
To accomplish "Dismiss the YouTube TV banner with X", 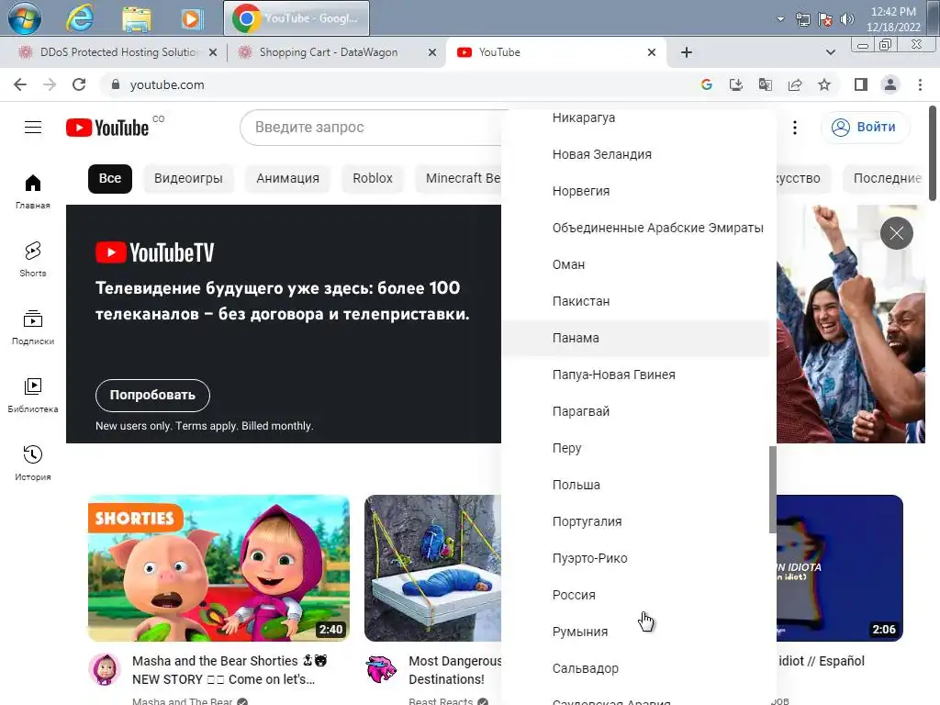I will point(896,232).
